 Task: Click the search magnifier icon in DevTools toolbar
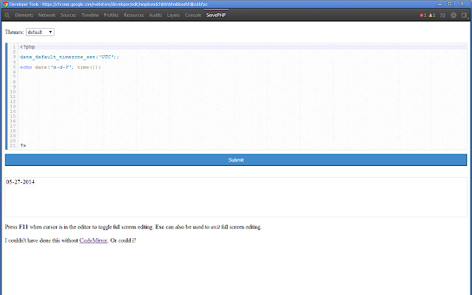point(7,15)
